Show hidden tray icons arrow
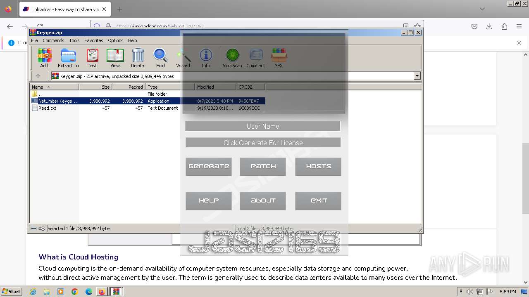Screen dimensions: 529x297 pos(461,291)
